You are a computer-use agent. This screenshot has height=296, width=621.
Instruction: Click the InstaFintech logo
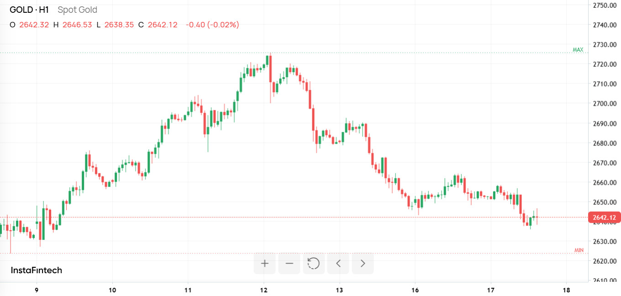pyautogui.click(x=37, y=270)
